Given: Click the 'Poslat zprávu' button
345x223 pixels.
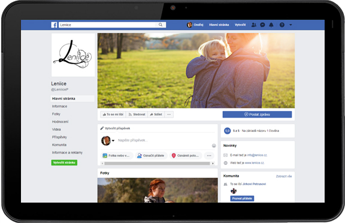Looking at the screenshot, I should 257,114.
